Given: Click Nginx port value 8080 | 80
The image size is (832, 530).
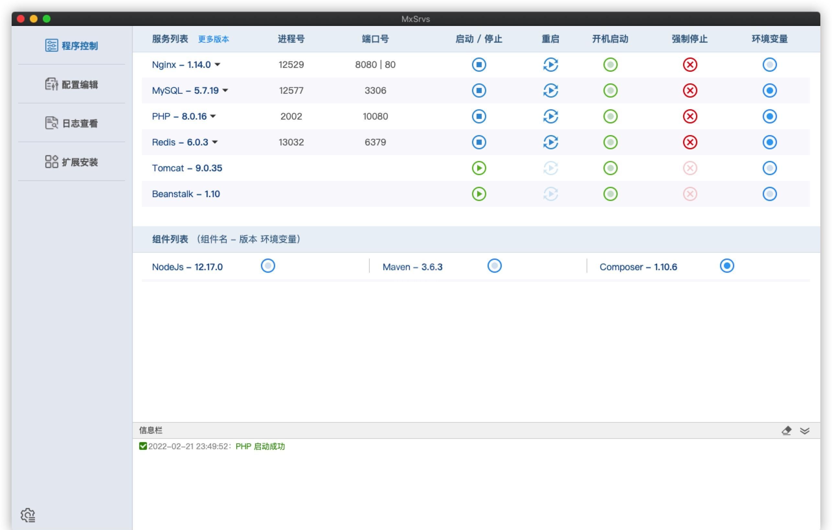Looking at the screenshot, I should click(375, 65).
